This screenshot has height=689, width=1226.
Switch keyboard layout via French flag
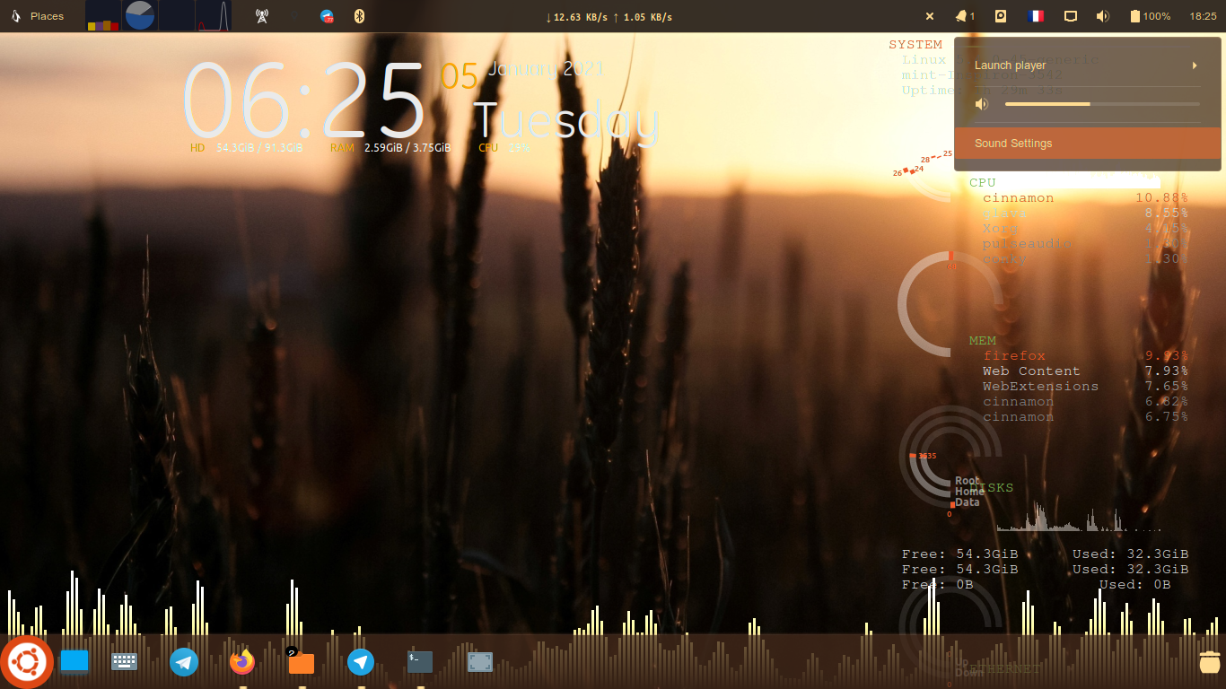pos(1036,16)
